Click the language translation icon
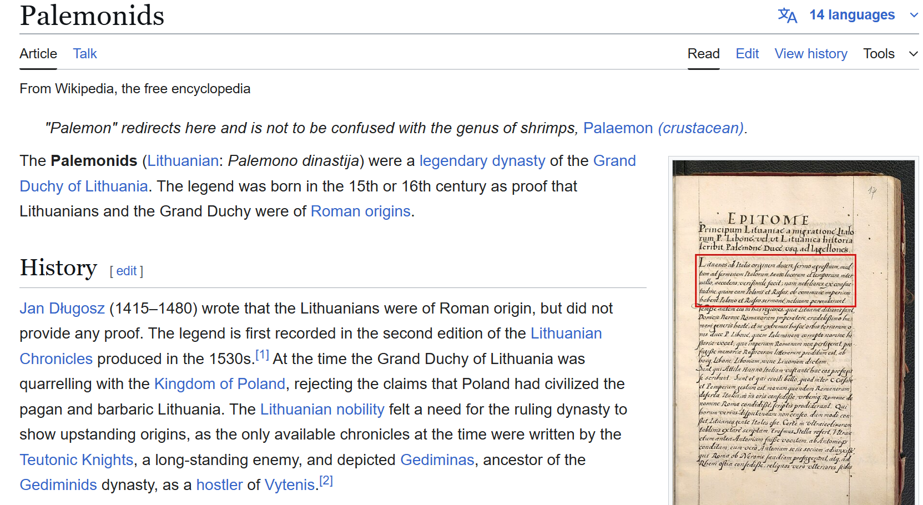The image size is (923, 505). coord(787,15)
